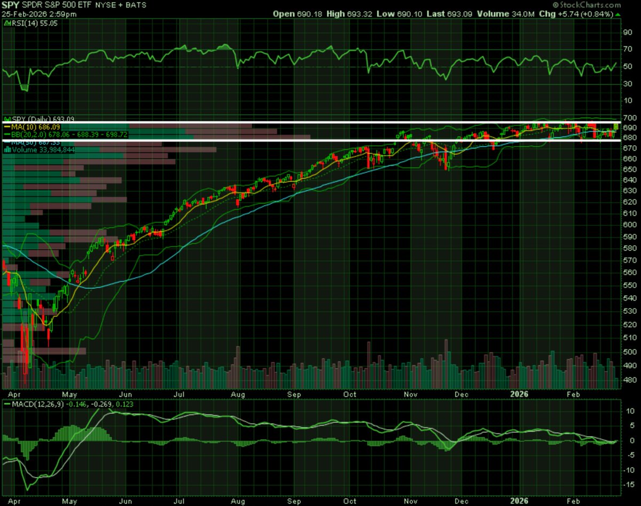Click 2026 beneath the MACD panel
The image size is (641, 506).
[x=519, y=501]
